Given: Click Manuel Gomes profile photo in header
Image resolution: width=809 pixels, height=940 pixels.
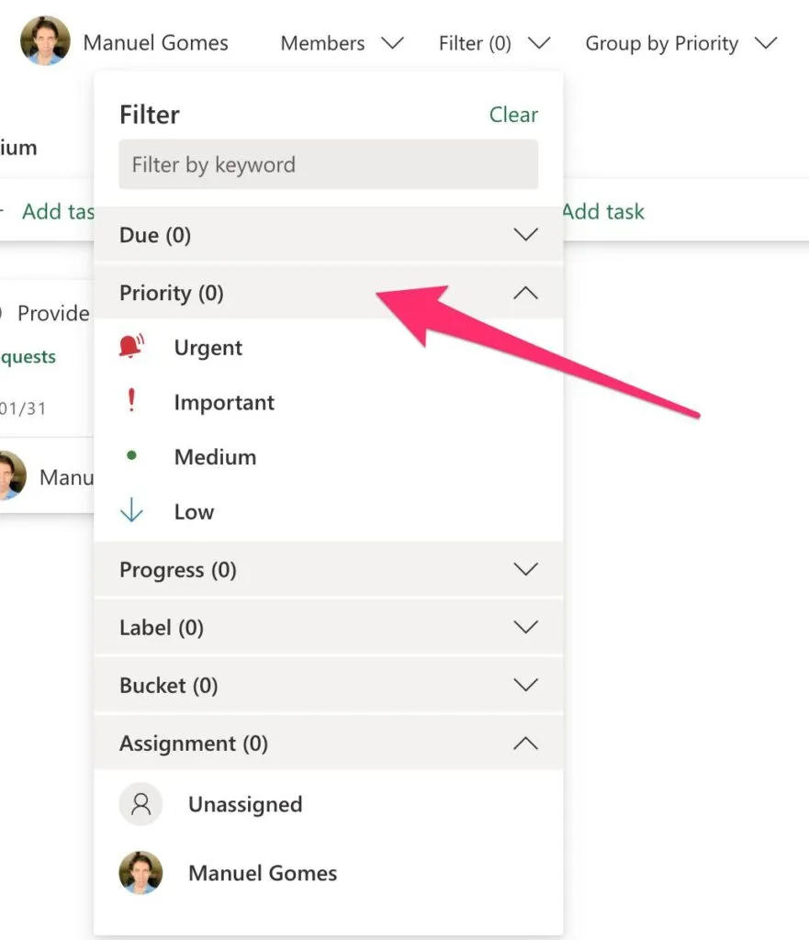Looking at the screenshot, I should (45, 41).
